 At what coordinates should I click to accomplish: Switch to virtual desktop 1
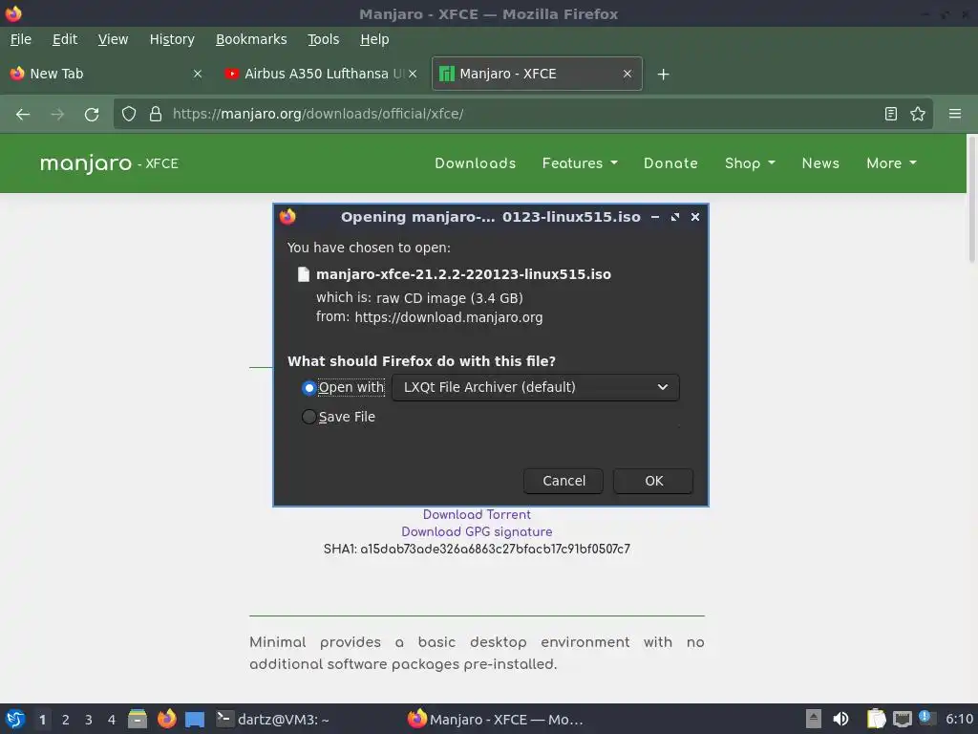pos(42,720)
